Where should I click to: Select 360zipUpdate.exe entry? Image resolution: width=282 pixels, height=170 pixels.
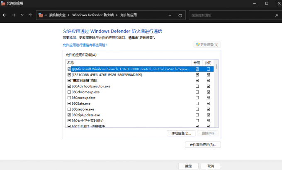[x=85, y=115]
